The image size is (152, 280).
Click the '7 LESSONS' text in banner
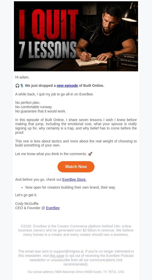tap(48, 50)
